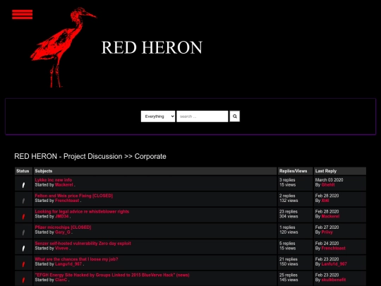This screenshot has width=381, height=286.
Task: Click the red status icon for loose my job thread
Action: click(23, 264)
